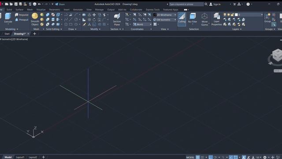The height and width of the screenshot is (159, 282).
Task: Select the Move tool in Modify panel
Action: pos(94,15)
